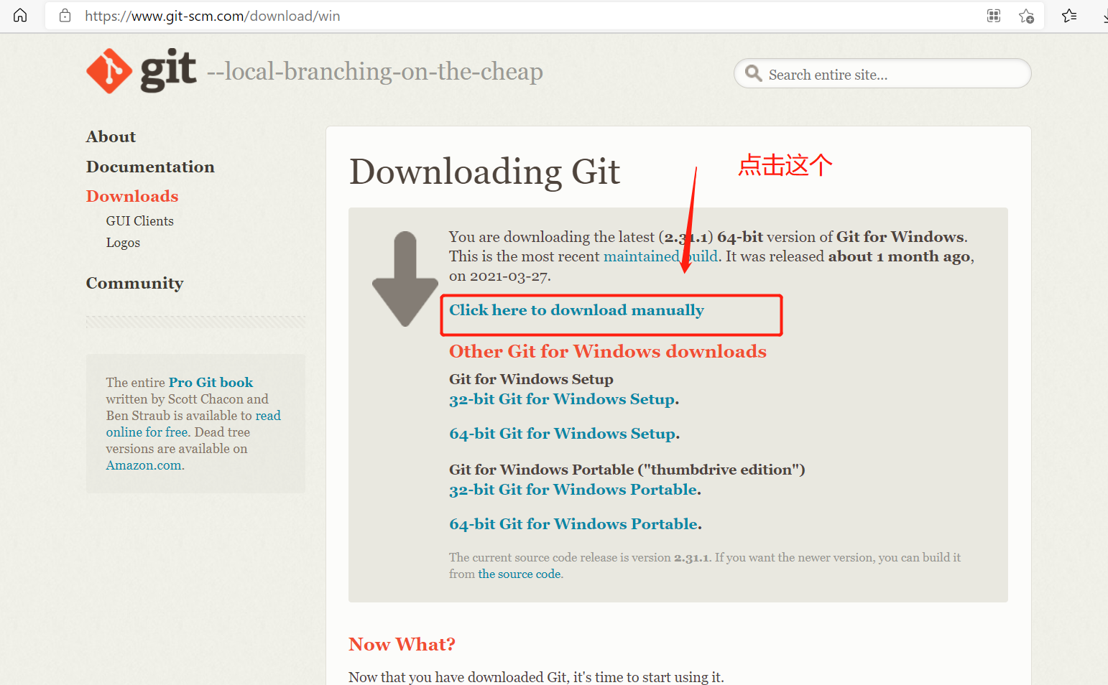The height and width of the screenshot is (685, 1108).
Task: Add this page to favorites star icon
Action: click(1027, 16)
